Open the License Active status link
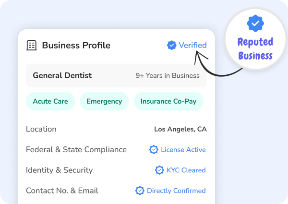This screenshot has height=204, width=288. click(183, 150)
